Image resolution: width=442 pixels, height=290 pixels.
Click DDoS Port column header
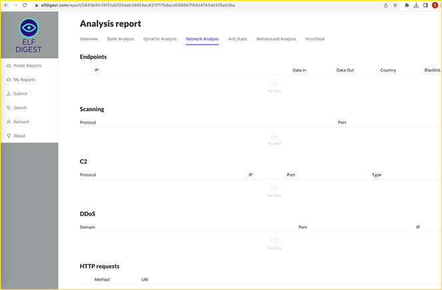(303, 227)
